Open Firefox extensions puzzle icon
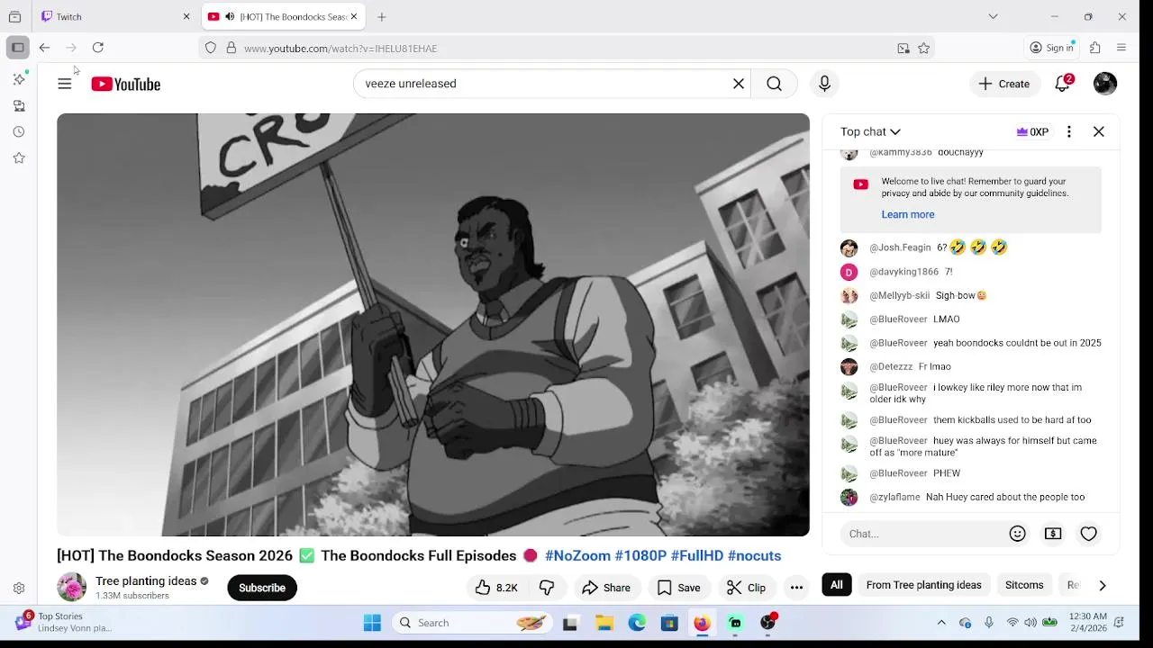The height and width of the screenshot is (648, 1153). click(x=1095, y=48)
